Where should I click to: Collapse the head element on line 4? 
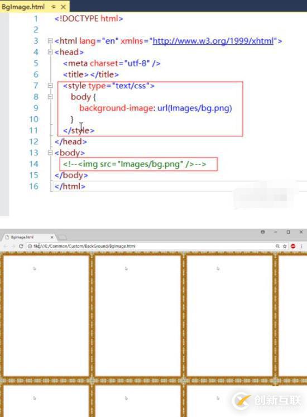pos(50,52)
